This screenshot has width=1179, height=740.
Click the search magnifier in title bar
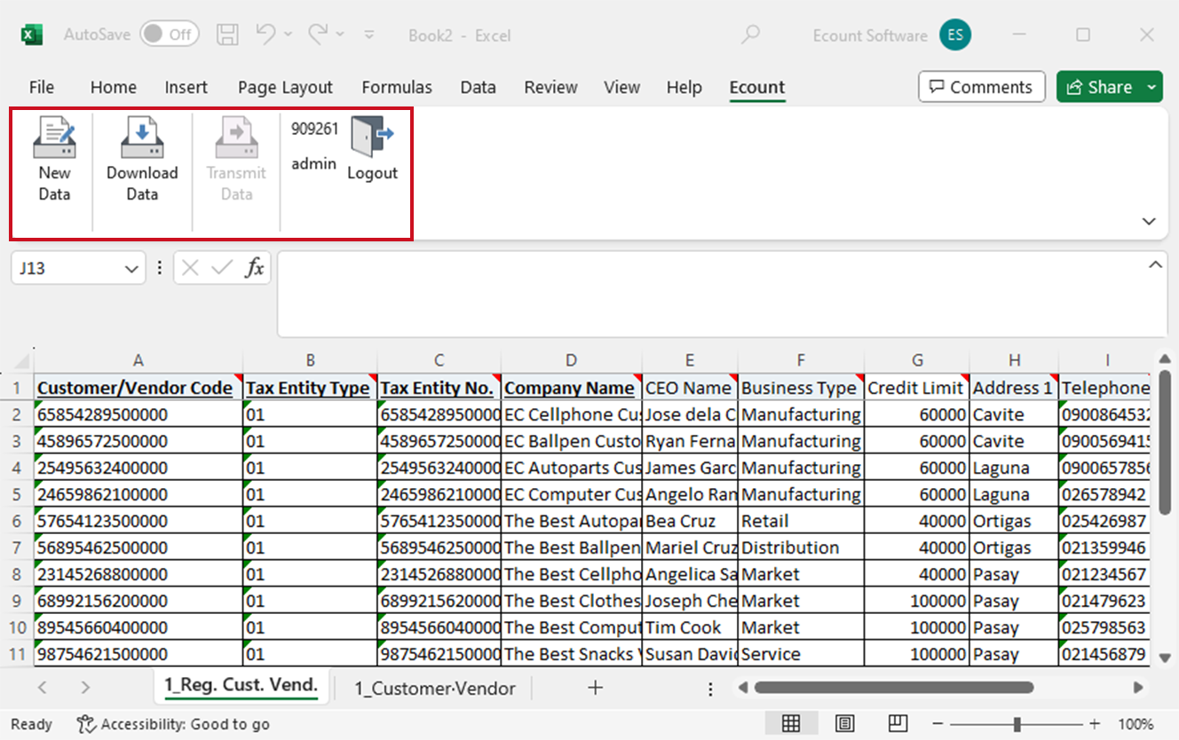point(751,35)
